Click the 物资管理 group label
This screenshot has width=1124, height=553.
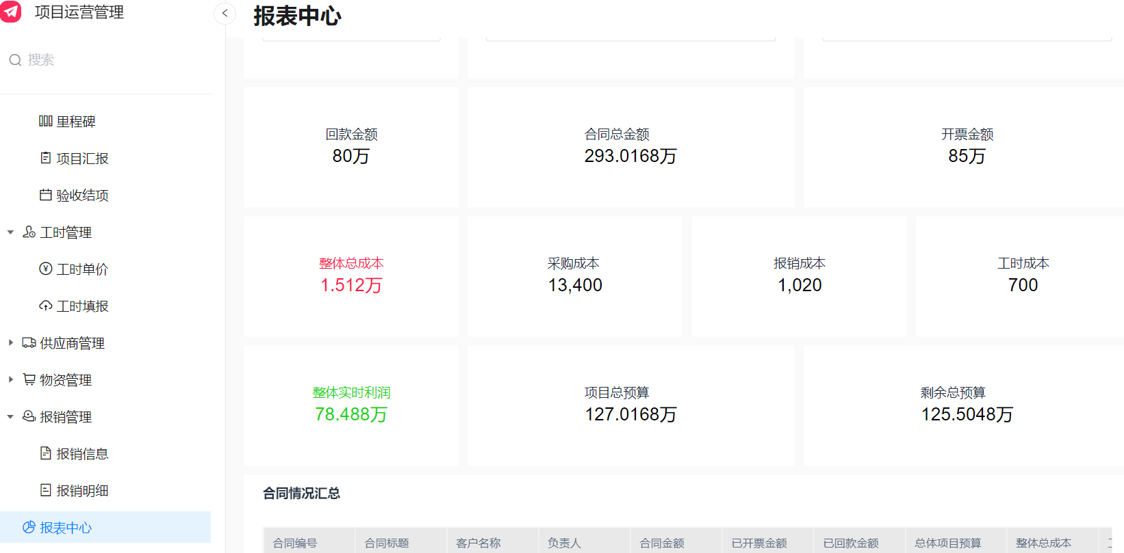pyautogui.click(x=66, y=380)
